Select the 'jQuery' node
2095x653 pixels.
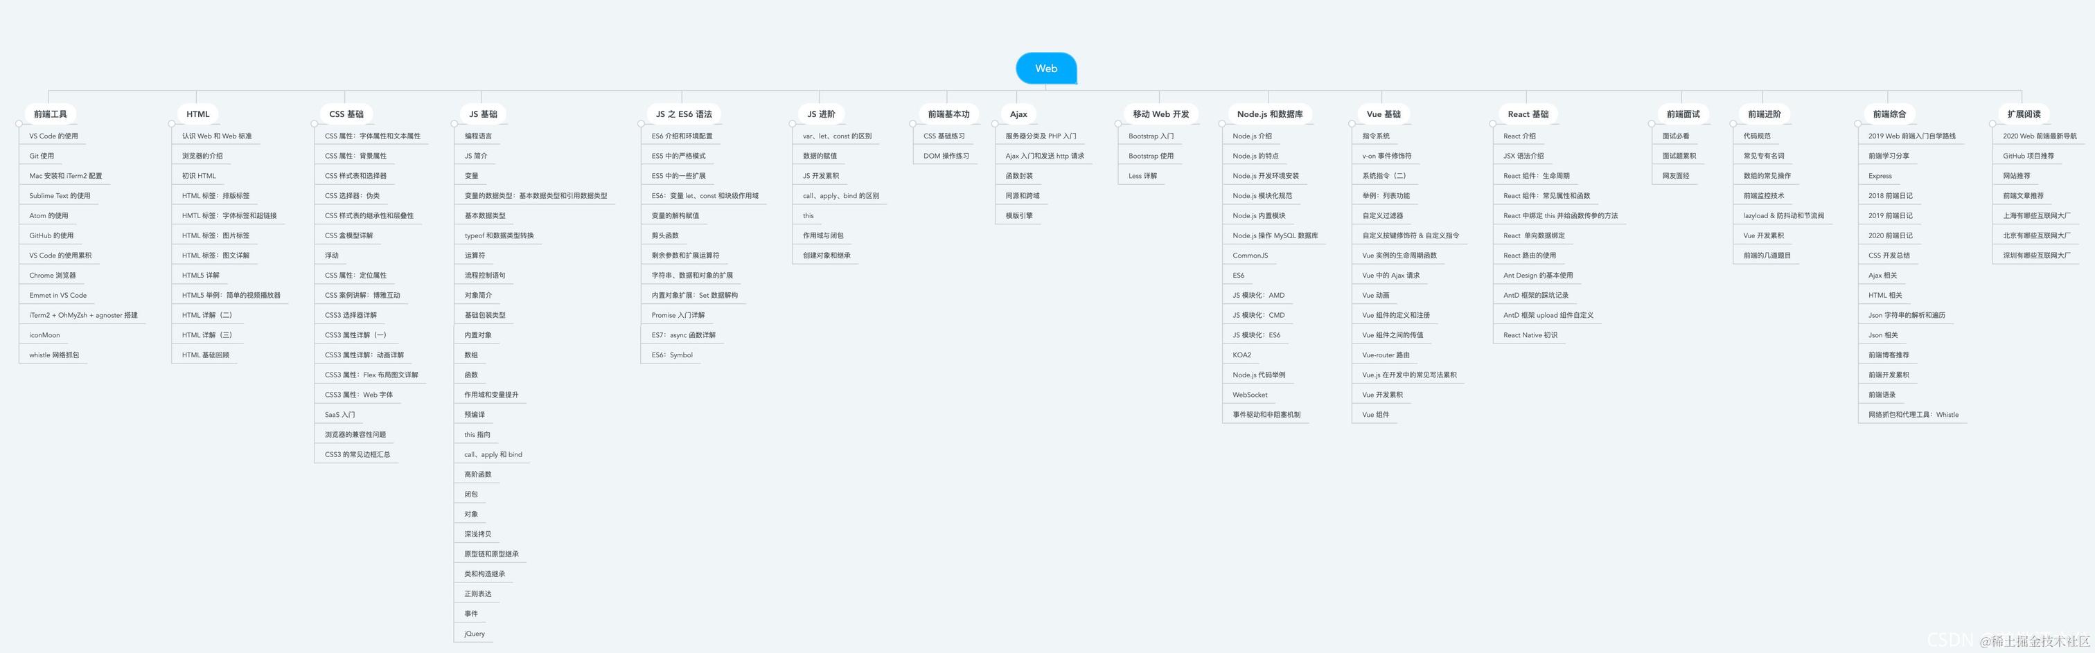point(474,634)
